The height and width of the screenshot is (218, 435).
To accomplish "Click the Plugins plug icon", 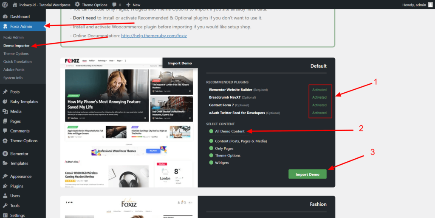I will 5,186.
